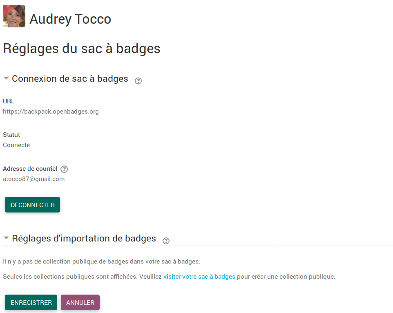This screenshot has width=393, height=313.
Task: Click the URL field label
Action: point(9,101)
